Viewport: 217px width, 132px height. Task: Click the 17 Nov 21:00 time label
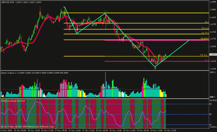pos(88,131)
